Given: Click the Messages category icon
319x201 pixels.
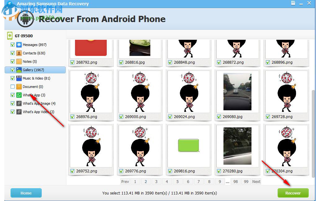Looking at the screenshot, I should click(19, 45).
